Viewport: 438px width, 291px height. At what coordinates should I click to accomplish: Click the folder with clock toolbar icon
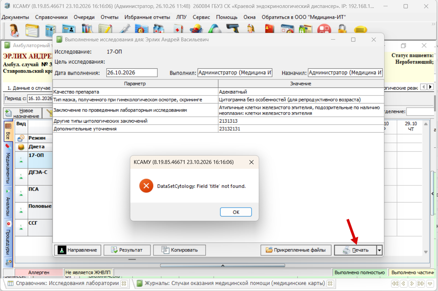(x=141, y=28)
